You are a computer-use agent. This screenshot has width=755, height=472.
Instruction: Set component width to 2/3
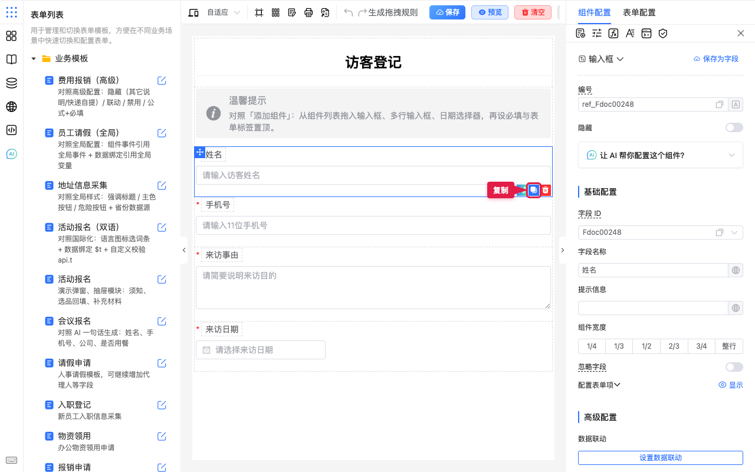click(x=674, y=346)
